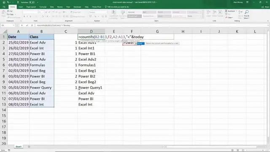Click the Formulas1 cell in column D
Viewport: 270px width, 152px height.
click(x=91, y=65)
